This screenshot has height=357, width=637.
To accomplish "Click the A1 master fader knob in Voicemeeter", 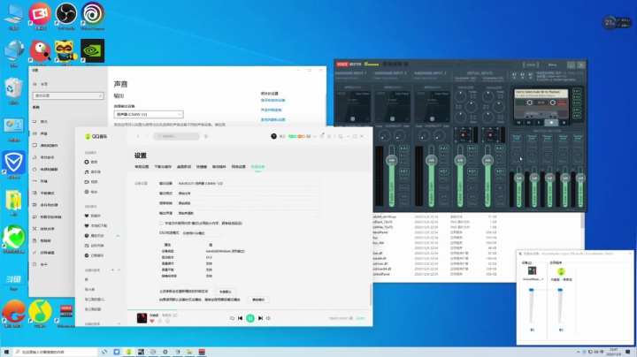I will point(518,178).
